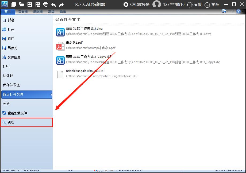The height and width of the screenshot is (173, 246).
Task: Choose 另存为 in the file menu
Action: 27,48
